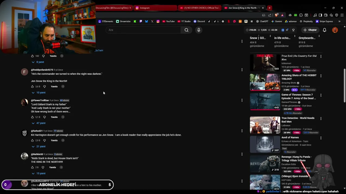Image resolution: width=346 pixels, height=194 pixels.
Task: Click the Brave Shields lion icon
Action: click(x=276, y=15)
